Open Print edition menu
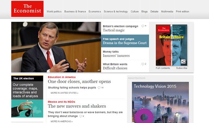The height and width of the screenshot is (123, 209). (x=183, y=11)
